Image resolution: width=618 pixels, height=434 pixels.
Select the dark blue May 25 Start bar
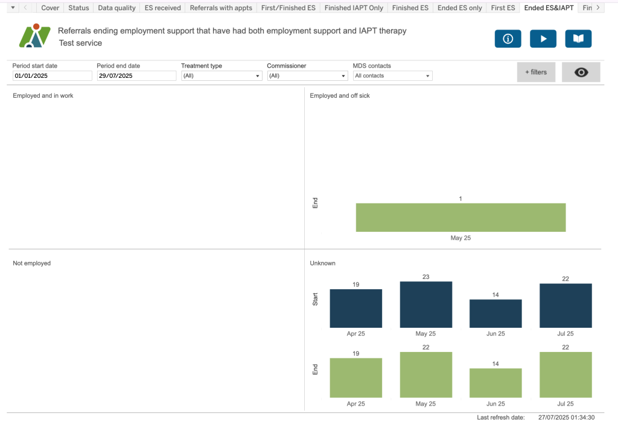point(425,304)
